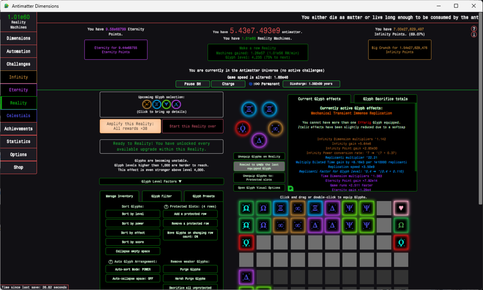The width and height of the screenshot is (483, 290).
Task: Click the first orange Infinity glyph in second inventory row
Action: (x=281, y=225)
